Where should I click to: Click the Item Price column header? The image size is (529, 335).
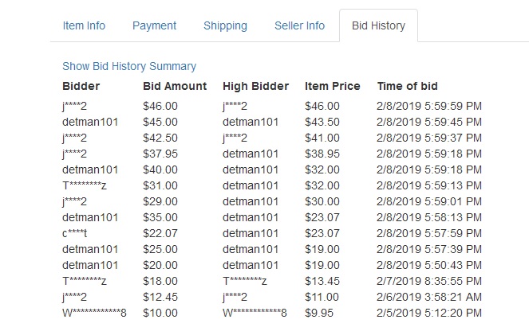[x=332, y=86]
